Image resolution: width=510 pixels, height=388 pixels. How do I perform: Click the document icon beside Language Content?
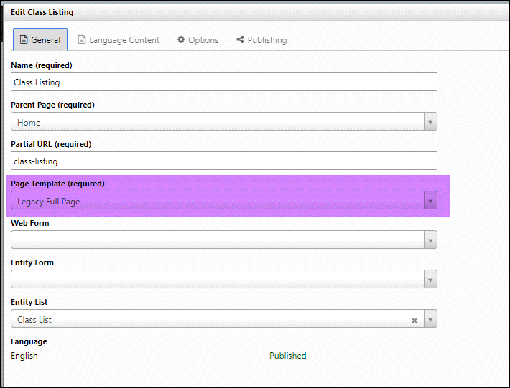click(82, 40)
